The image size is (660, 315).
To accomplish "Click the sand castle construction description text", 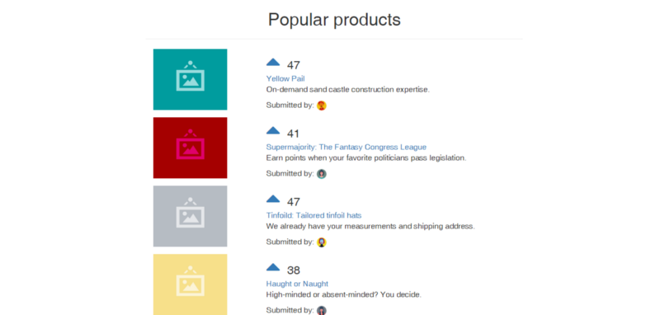I will click(x=347, y=90).
